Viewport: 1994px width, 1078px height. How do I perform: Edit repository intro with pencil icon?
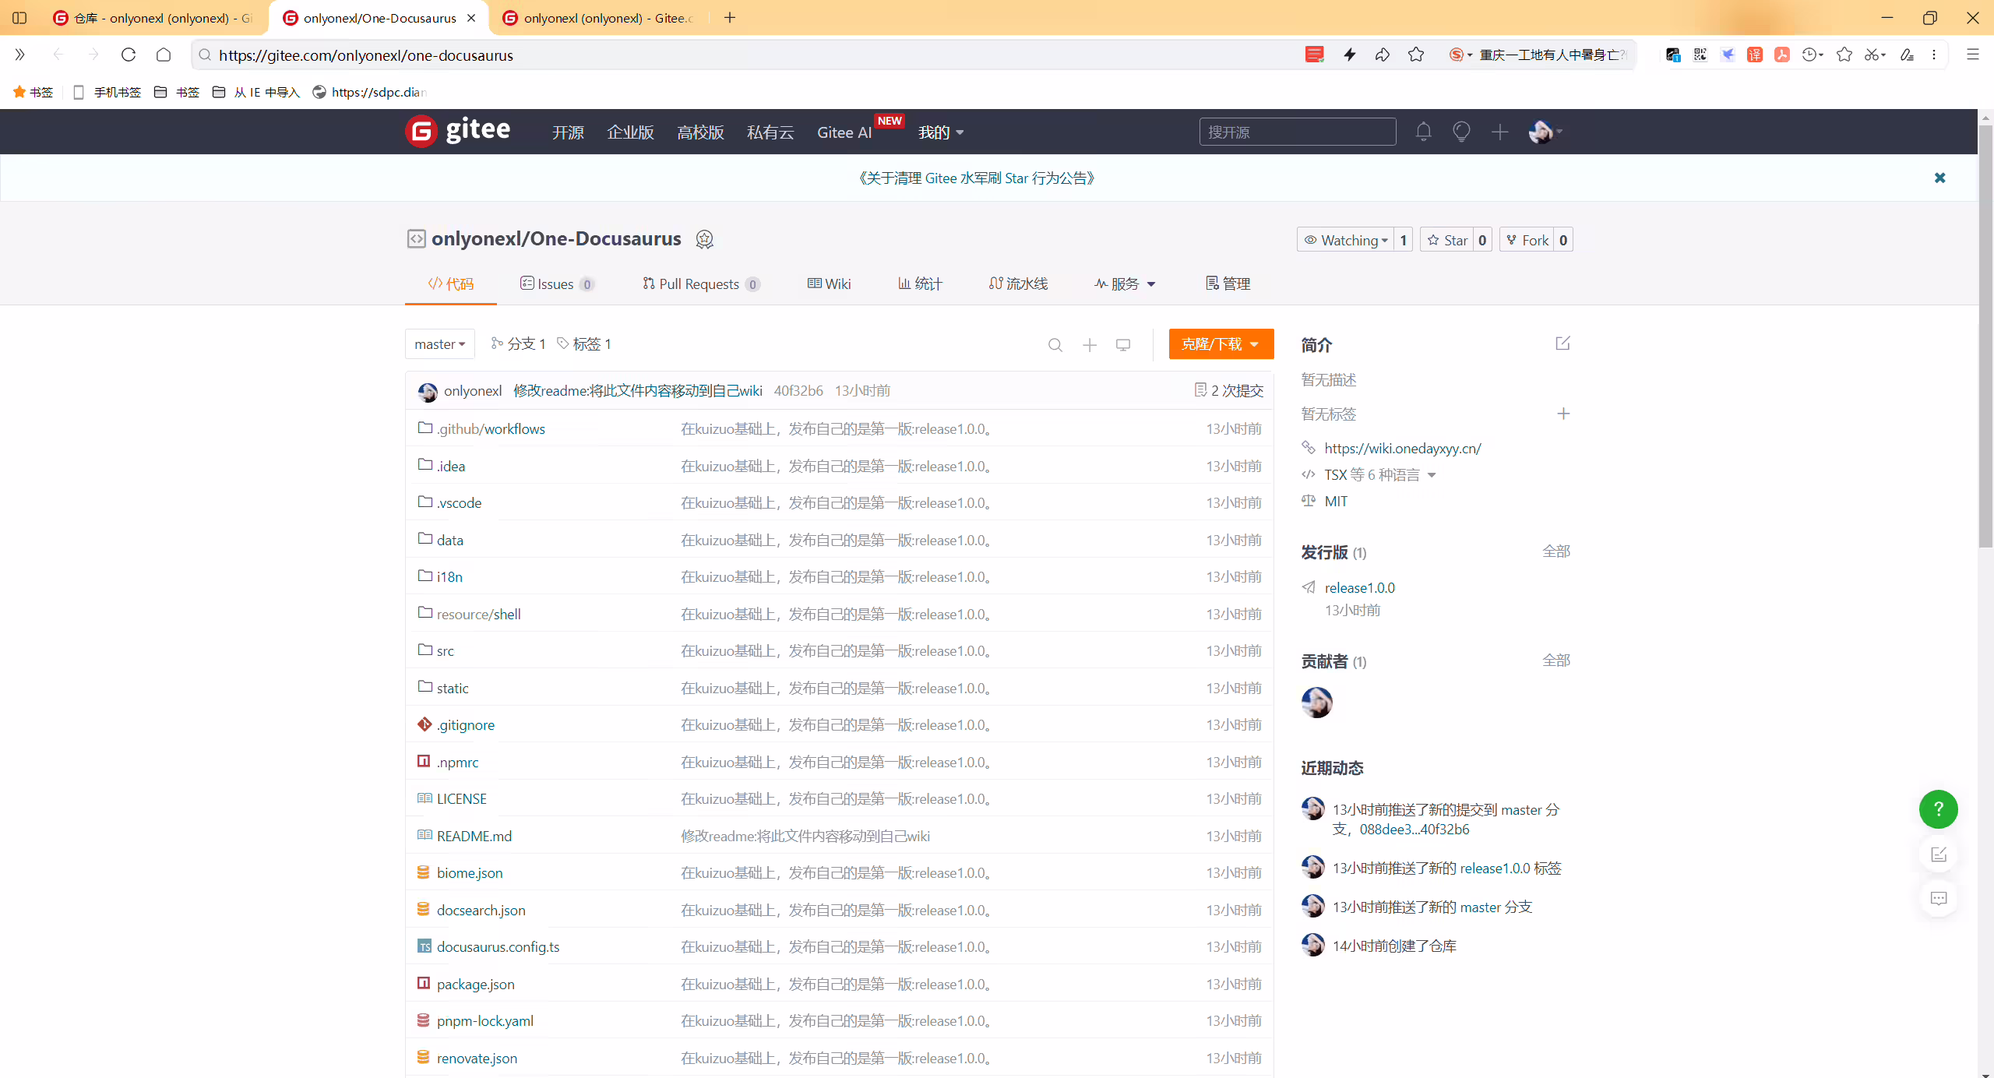pos(1562,343)
